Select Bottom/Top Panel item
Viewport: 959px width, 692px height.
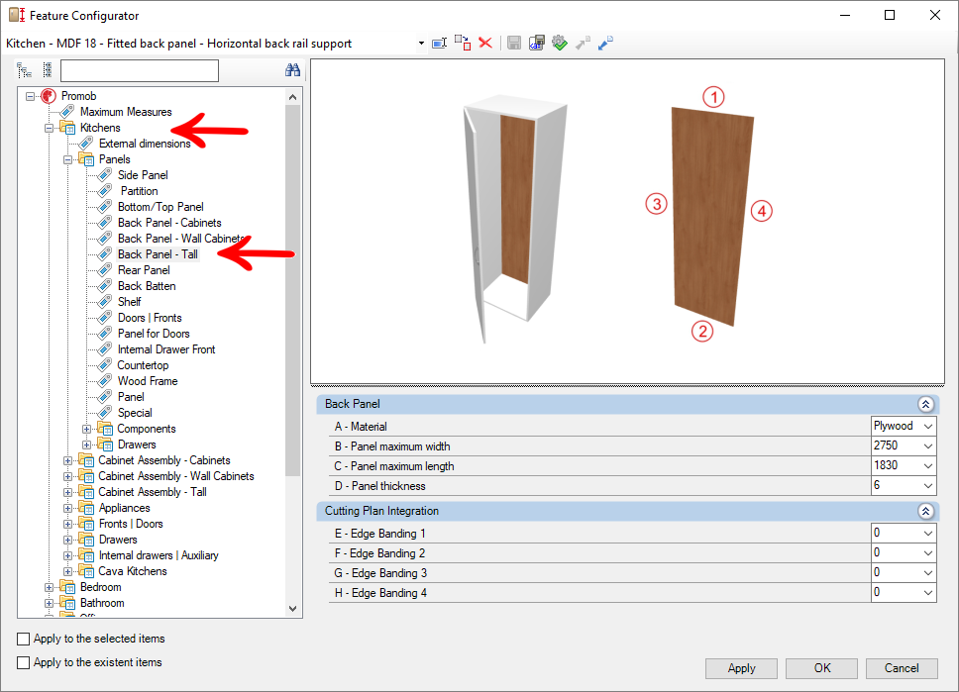(160, 207)
